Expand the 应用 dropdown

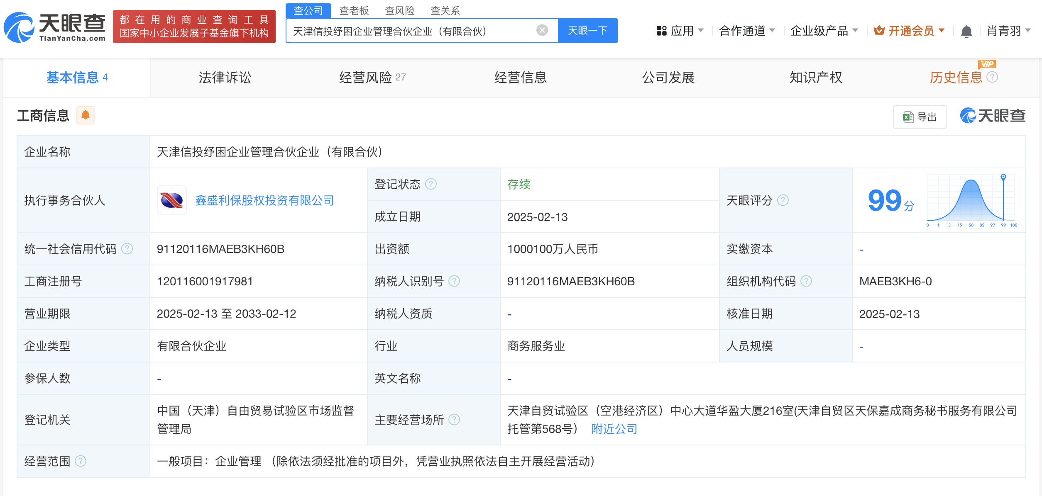[x=685, y=30]
